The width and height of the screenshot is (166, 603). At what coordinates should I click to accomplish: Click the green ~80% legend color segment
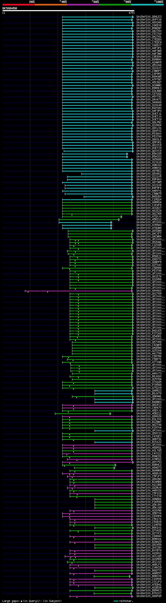click(115, 5)
